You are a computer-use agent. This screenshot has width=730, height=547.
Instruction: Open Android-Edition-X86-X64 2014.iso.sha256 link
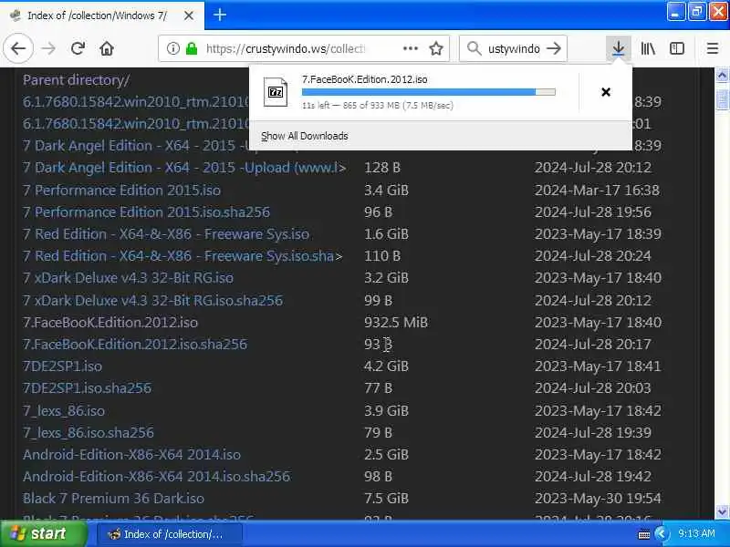156,476
